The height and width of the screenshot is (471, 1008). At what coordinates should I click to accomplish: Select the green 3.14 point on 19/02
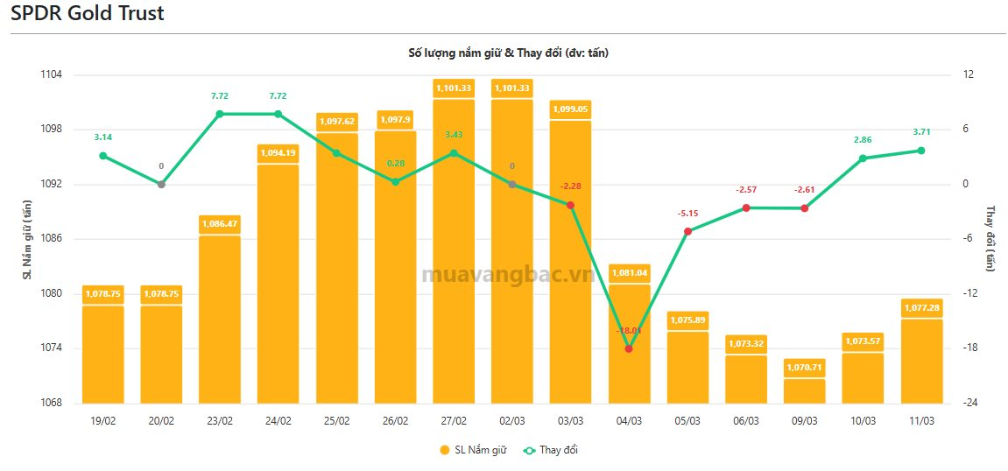pos(103,156)
